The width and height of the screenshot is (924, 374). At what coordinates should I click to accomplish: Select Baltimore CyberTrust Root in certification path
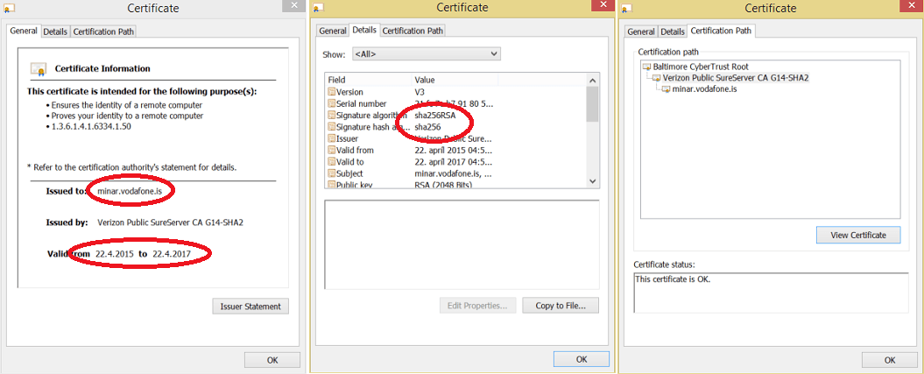click(701, 67)
